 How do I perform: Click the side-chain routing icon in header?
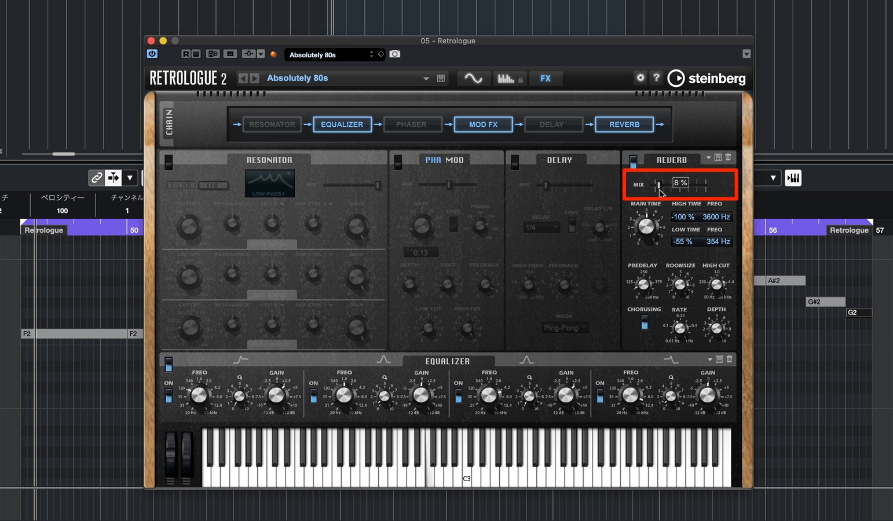[x=248, y=54]
